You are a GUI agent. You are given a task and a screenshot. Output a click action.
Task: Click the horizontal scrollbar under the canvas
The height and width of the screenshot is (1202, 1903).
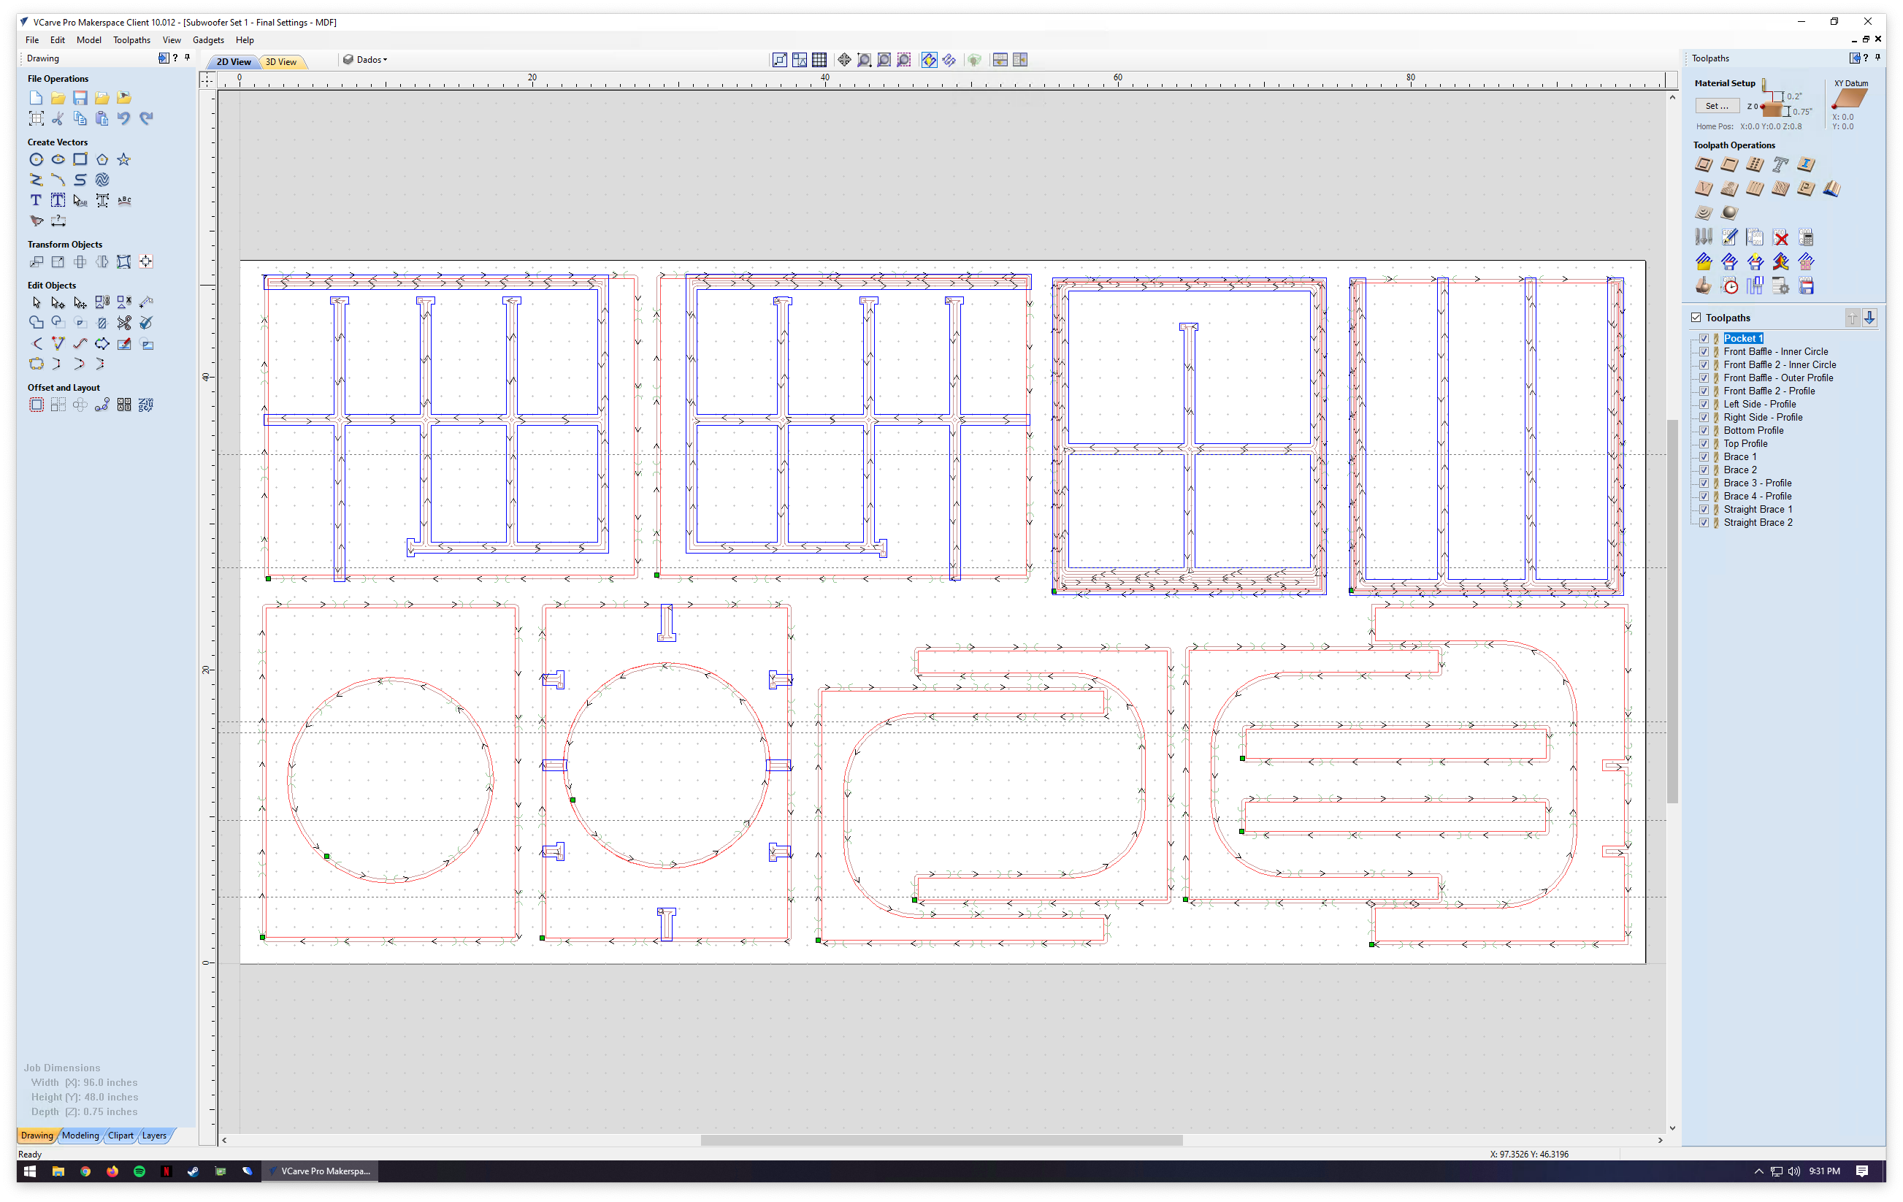tap(941, 1141)
